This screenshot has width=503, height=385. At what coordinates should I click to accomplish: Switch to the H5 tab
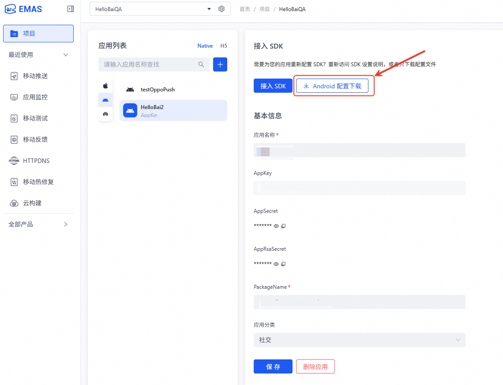(224, 46)
